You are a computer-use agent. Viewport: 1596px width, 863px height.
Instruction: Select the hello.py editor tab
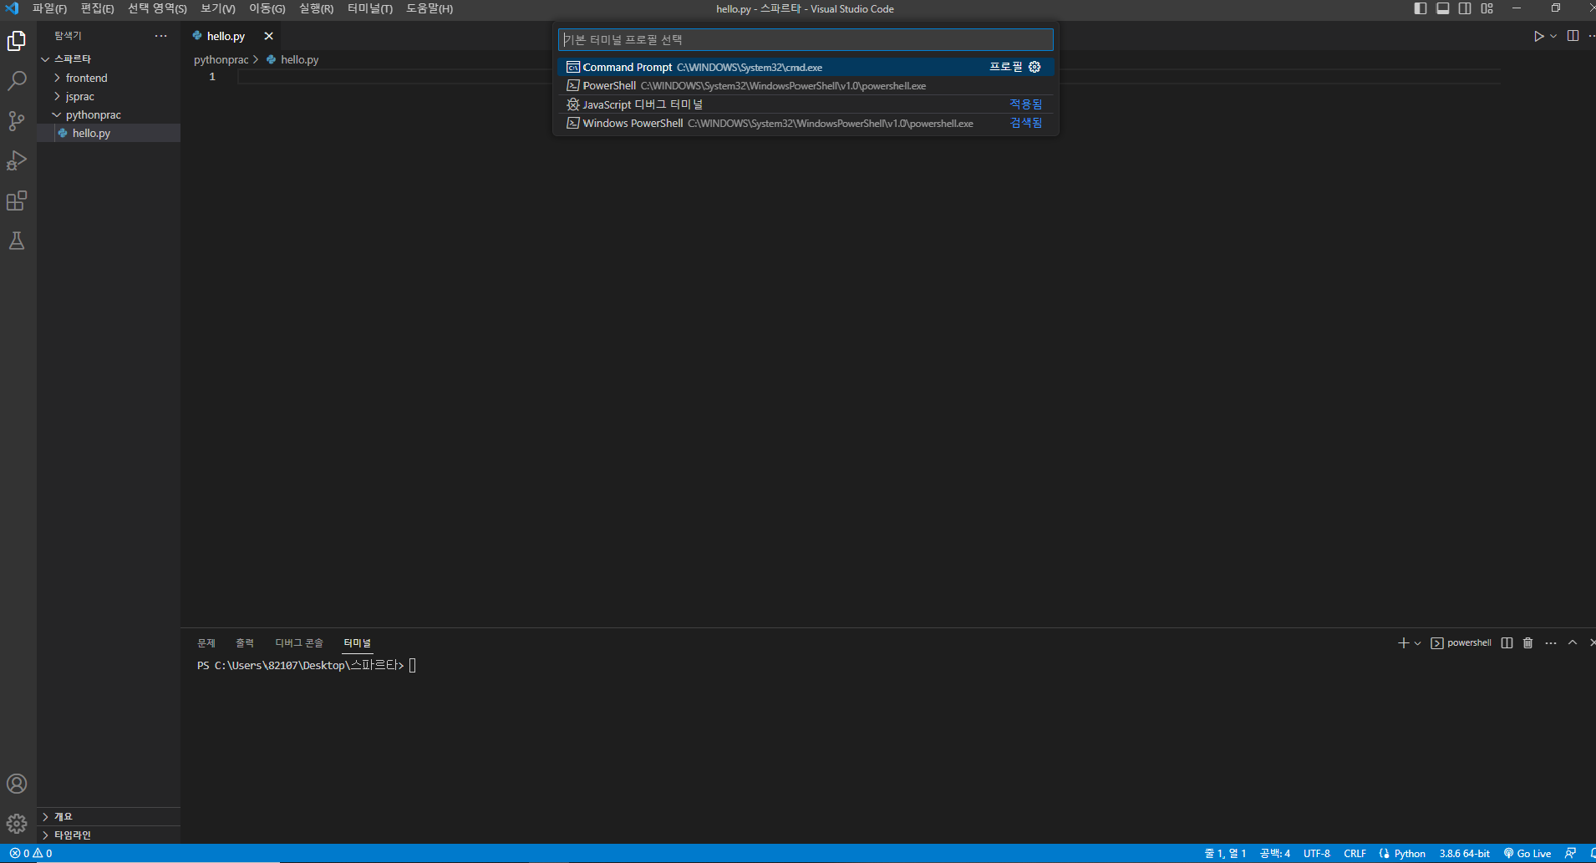[x=226, y=36]
